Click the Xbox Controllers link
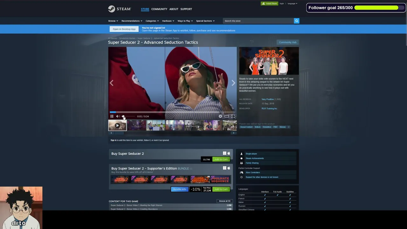 [x=253, y=172]
